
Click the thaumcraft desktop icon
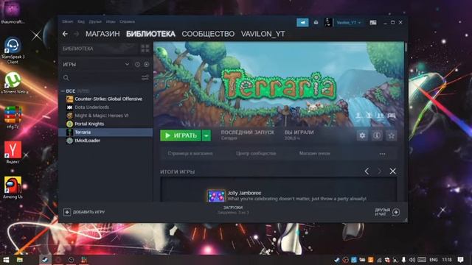click(x=13, y=13)
